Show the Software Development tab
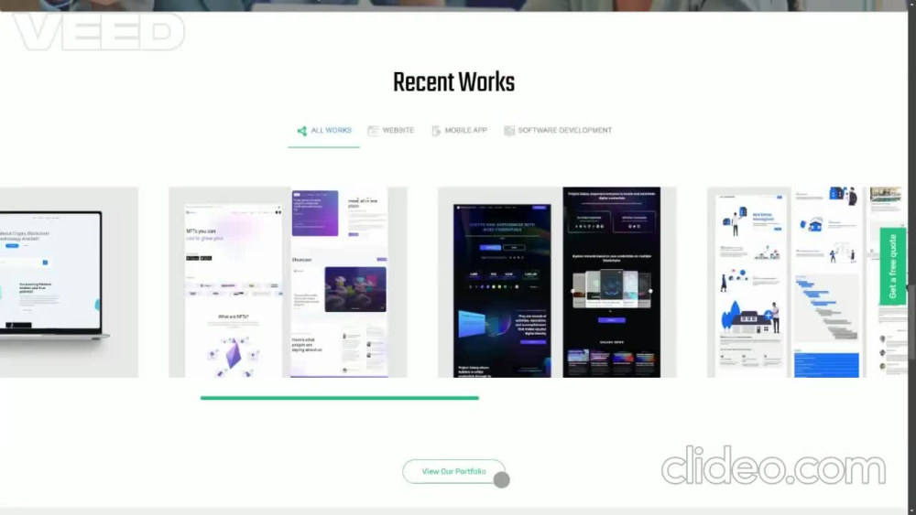Image resolution: width=916 pixels, height=515 pixels. 558,131
